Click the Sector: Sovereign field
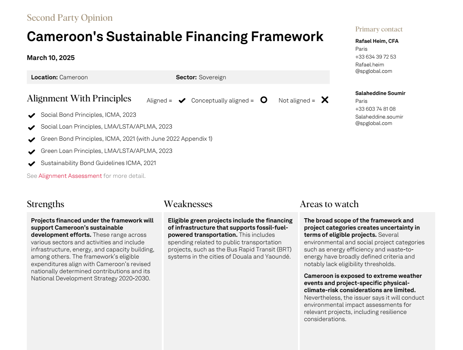 click(201, 77)
